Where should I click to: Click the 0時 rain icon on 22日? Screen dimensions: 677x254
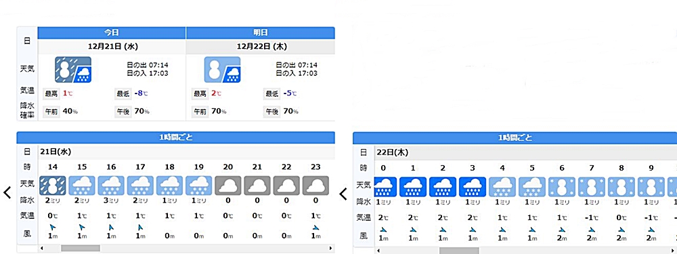tap(384, 187)
